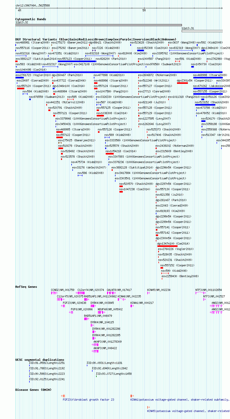The image size is (230, 419).
Task: Open variant esv3637 (Wang2008)
Action: pyautogui.click(x=182, y=42)
